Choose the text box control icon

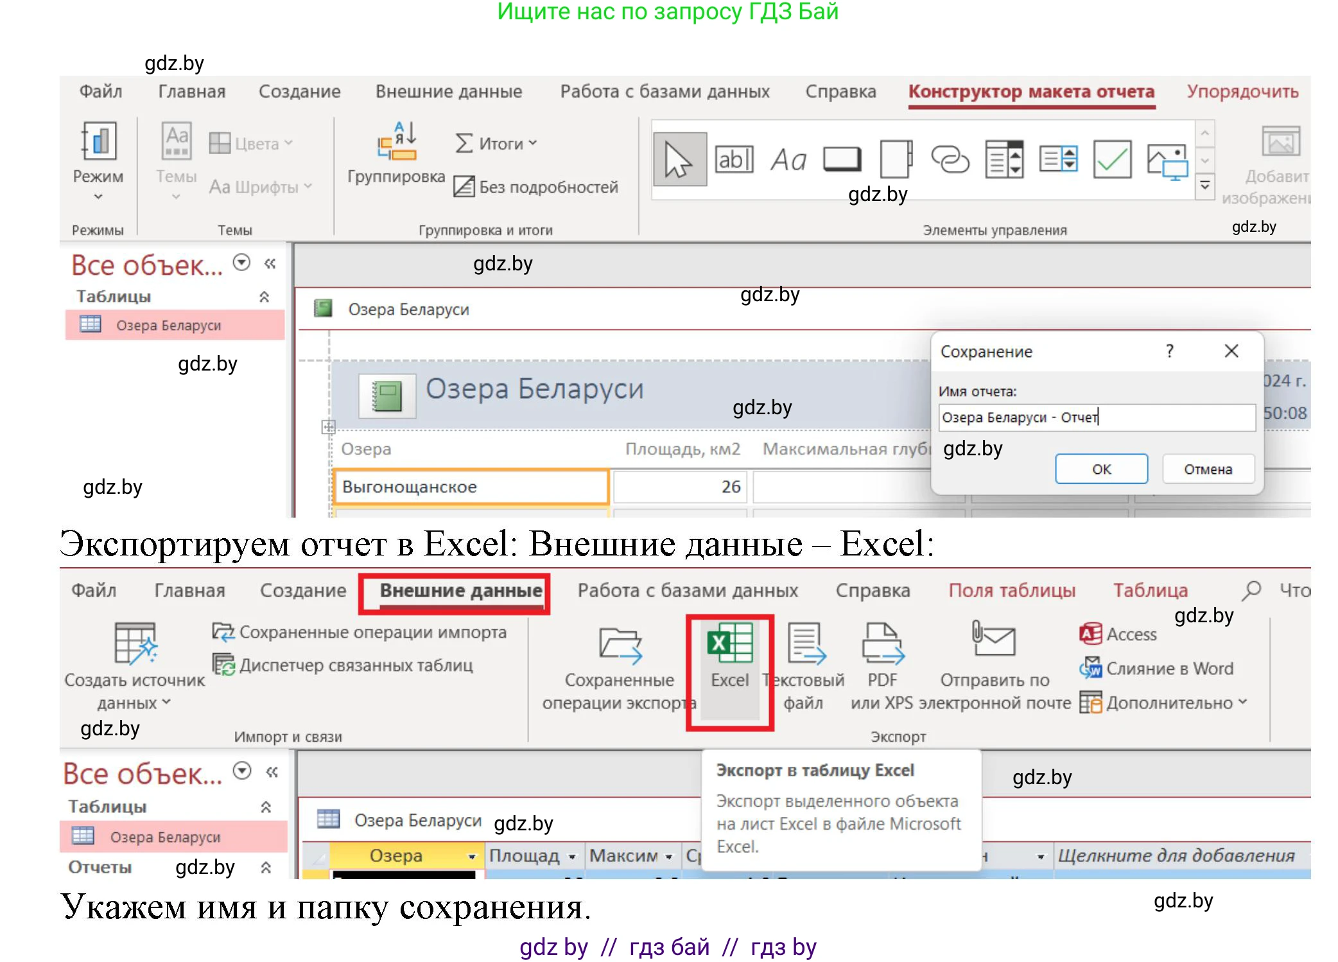733,159
